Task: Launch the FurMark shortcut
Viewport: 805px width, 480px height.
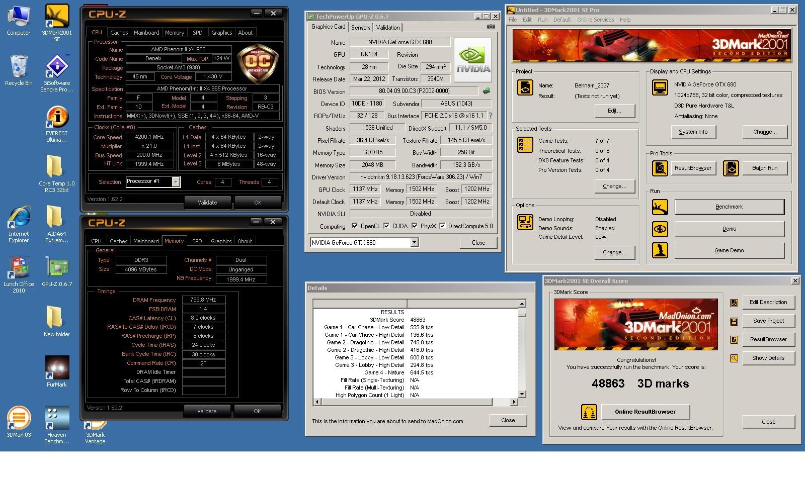Action: (57, 372)
